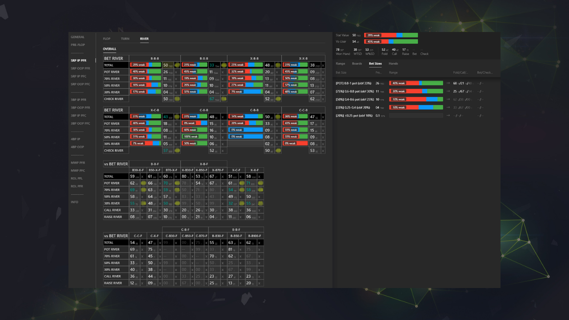This screenshot has height=320, width=569.
Task: Click the yellow marker in X-B-B CHECK RIVER row
Action: point(277,99)
